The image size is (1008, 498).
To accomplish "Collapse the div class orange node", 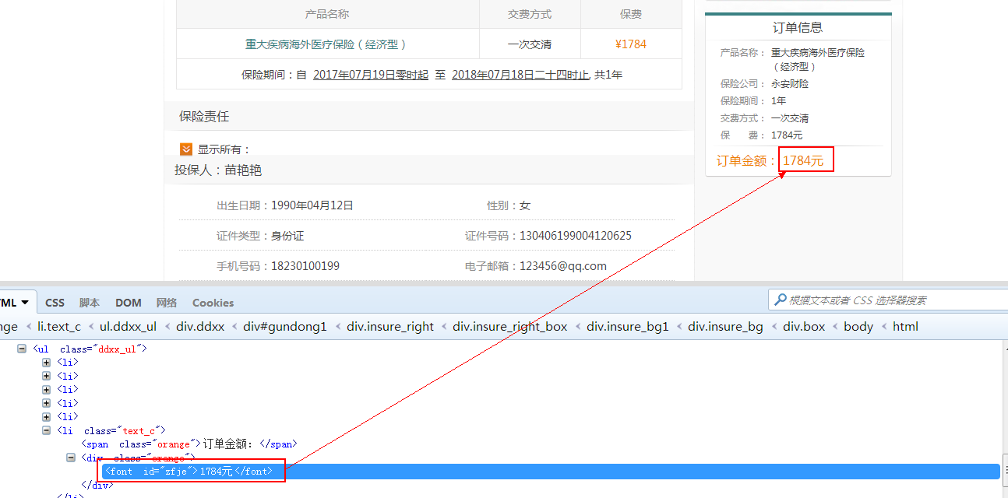I will (x=70, y=458).
